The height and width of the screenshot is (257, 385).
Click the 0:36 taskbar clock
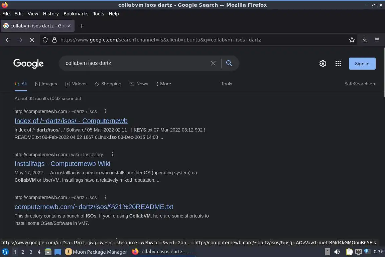(x=378, y=252)
